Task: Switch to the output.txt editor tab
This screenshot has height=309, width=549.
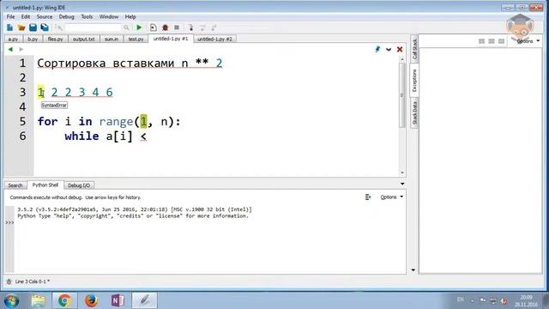Action: pos(84,39)
